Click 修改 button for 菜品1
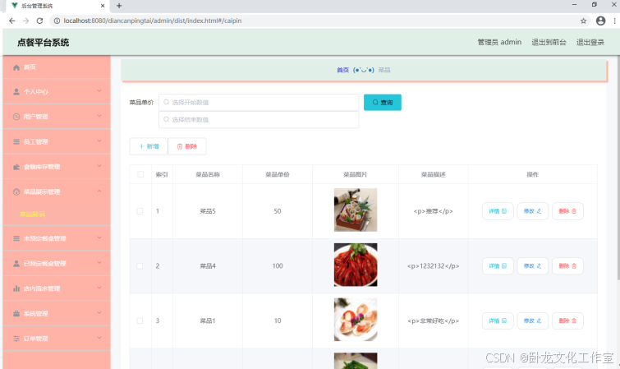 [533, 321]
